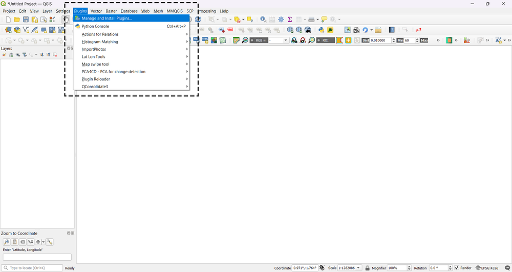
Task: Click the Statistical Summary sigma icon
Action: pyautogui.click(x=290, y=19)
